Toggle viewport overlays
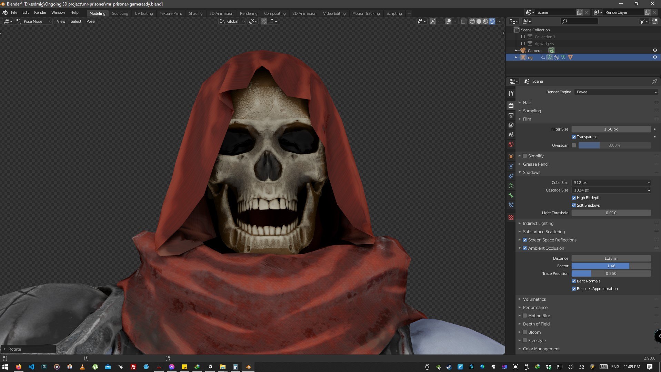Screen dimensions: 661x372 point(448,21)
